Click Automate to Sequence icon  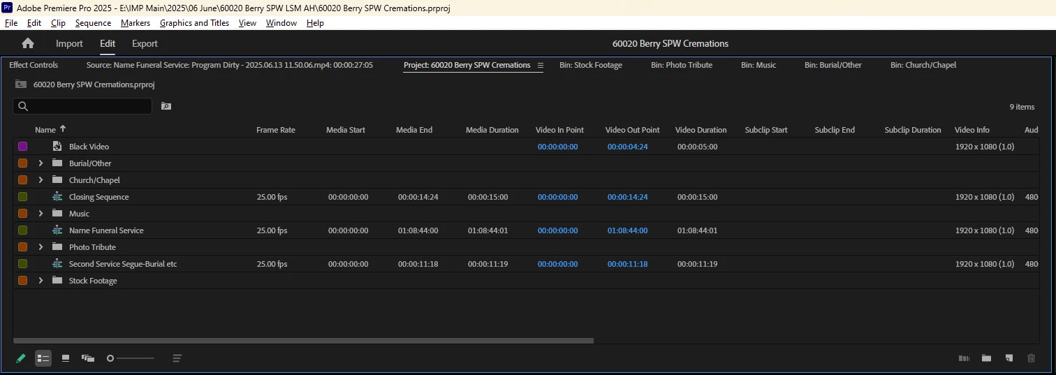(964, 358)
